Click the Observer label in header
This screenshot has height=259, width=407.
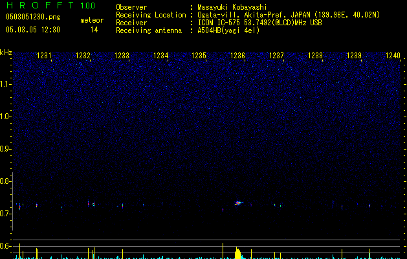[x=131, y=7]
